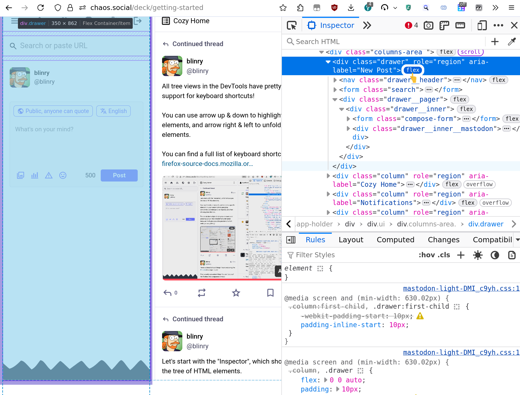Attach an image to the post

(x=21, y=175)
